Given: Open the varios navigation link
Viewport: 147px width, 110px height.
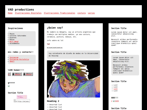Looking at the screenshot, I should 91,13.
